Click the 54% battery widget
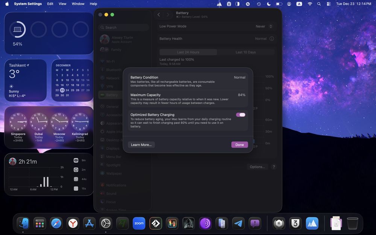 pos(49,33)
